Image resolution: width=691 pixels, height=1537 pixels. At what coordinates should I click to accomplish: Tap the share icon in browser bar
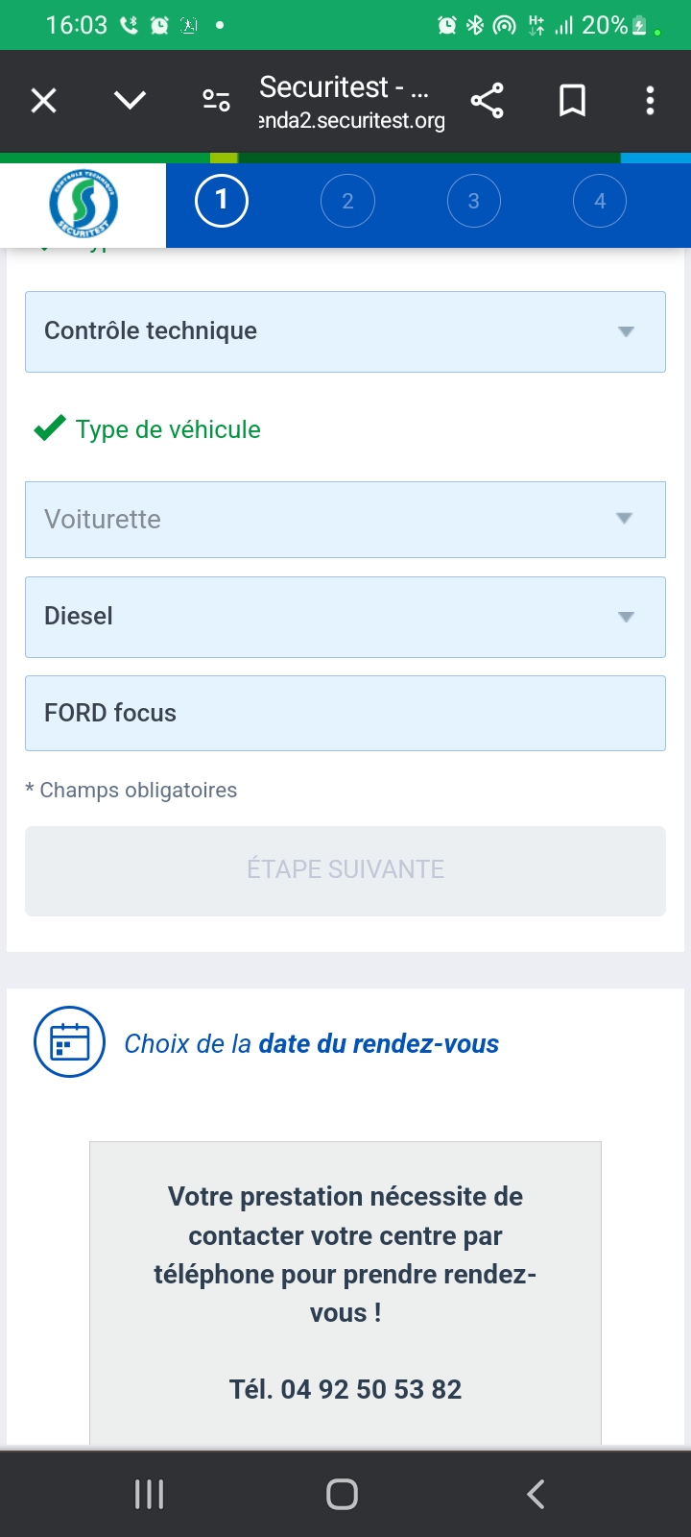pyautogui.click(x=487, y=101)
